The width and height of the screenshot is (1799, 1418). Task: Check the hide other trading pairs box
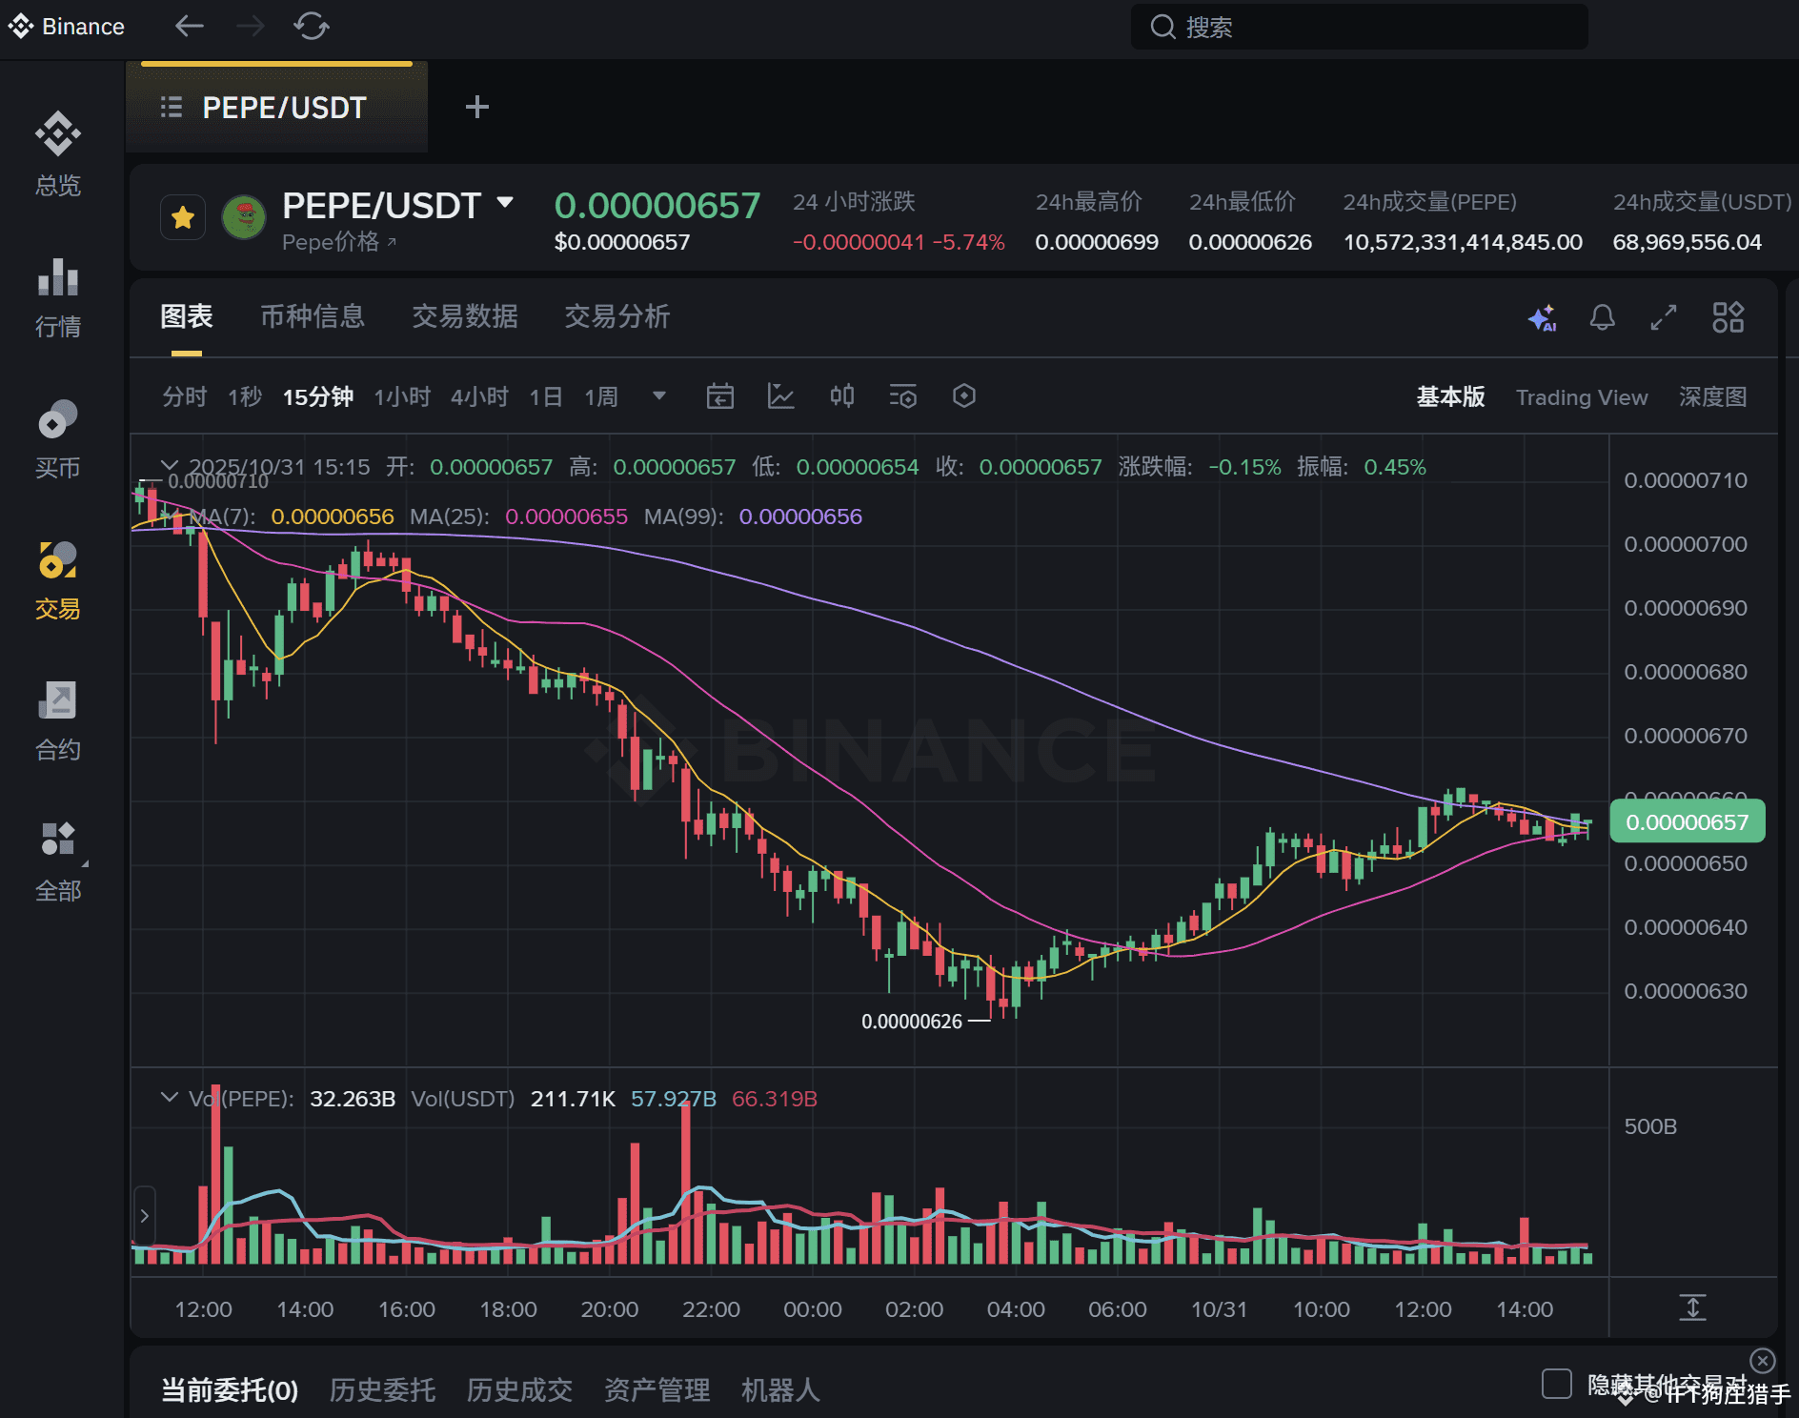point(1556,1383)
